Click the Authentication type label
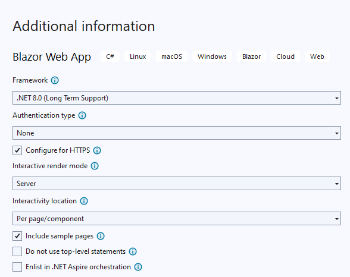The height and width of the screenshot is (277, 350). [x=44, y=115]
